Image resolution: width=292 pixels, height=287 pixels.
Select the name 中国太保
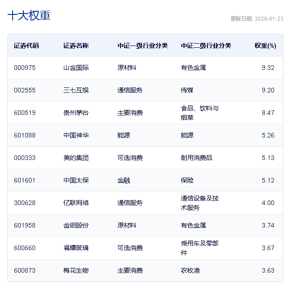76,181
